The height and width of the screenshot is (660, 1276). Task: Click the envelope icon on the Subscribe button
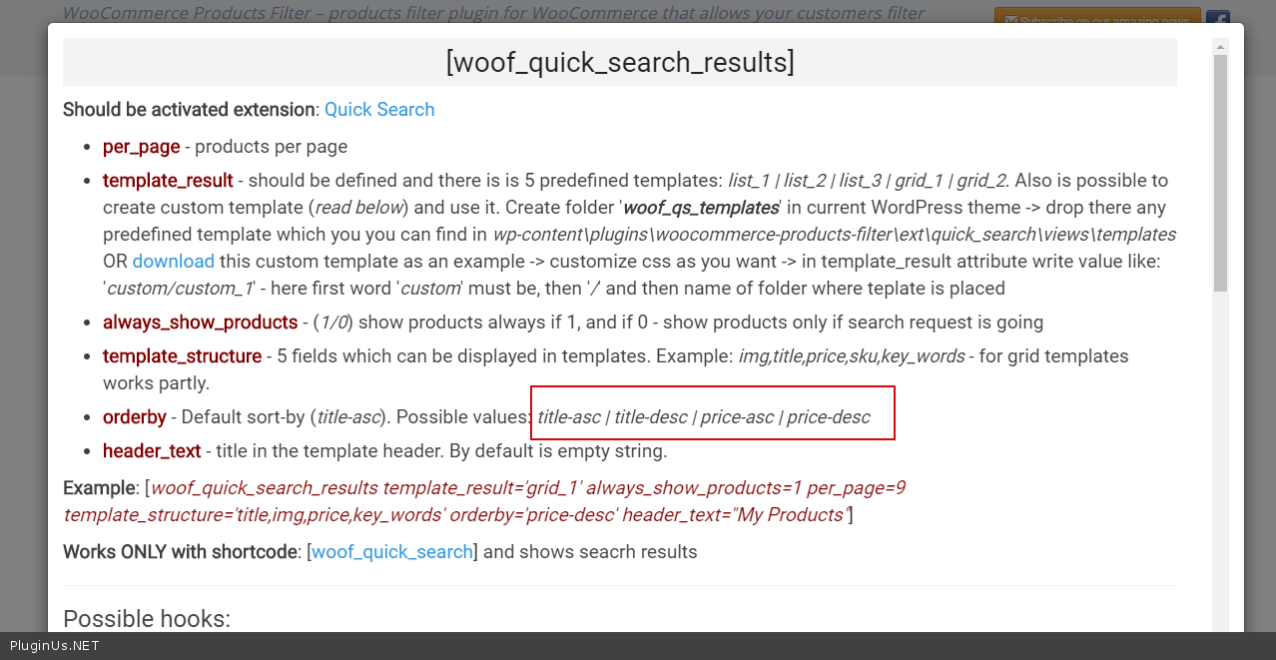[x=1010, y=21]
